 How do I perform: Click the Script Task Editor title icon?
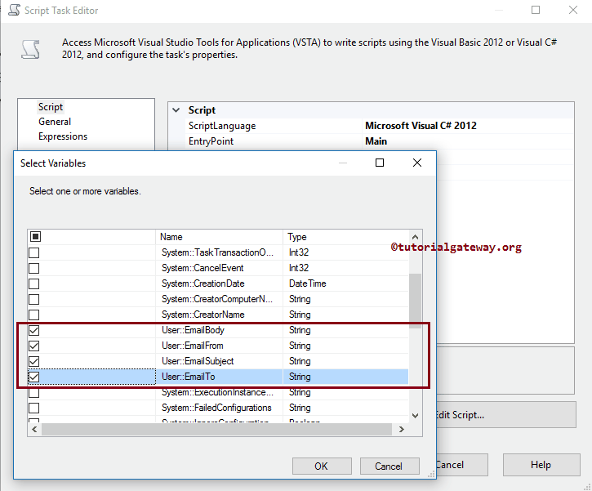coord(14,10)
